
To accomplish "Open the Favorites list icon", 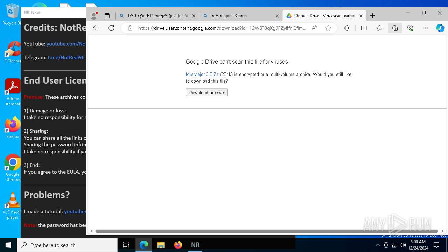I will [x=379, y=28].
